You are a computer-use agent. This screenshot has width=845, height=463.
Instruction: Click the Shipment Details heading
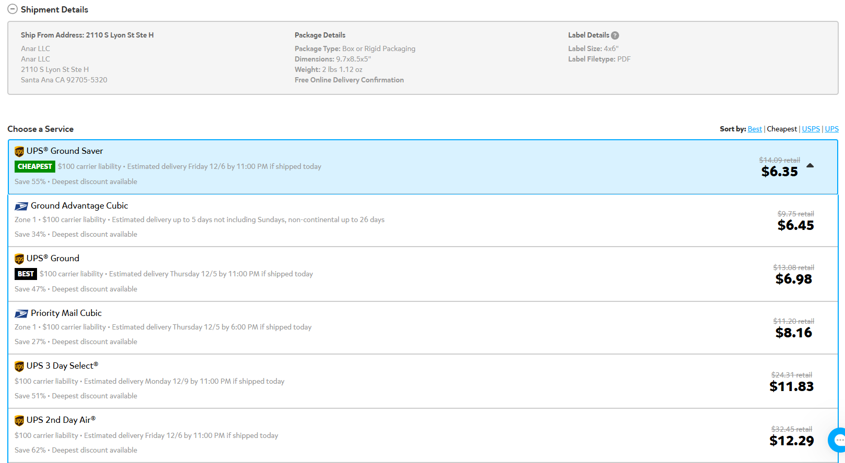point(54,9)
